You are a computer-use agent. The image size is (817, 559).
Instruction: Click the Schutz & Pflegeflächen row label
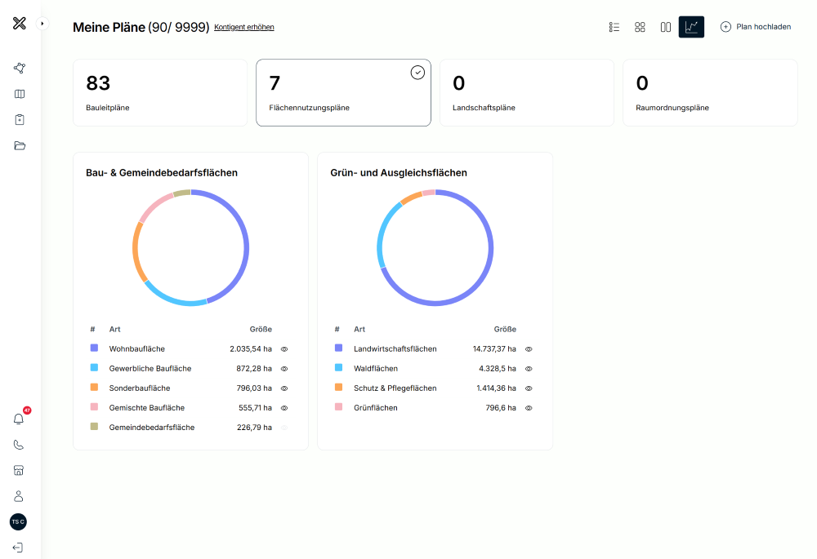(395, 388)
